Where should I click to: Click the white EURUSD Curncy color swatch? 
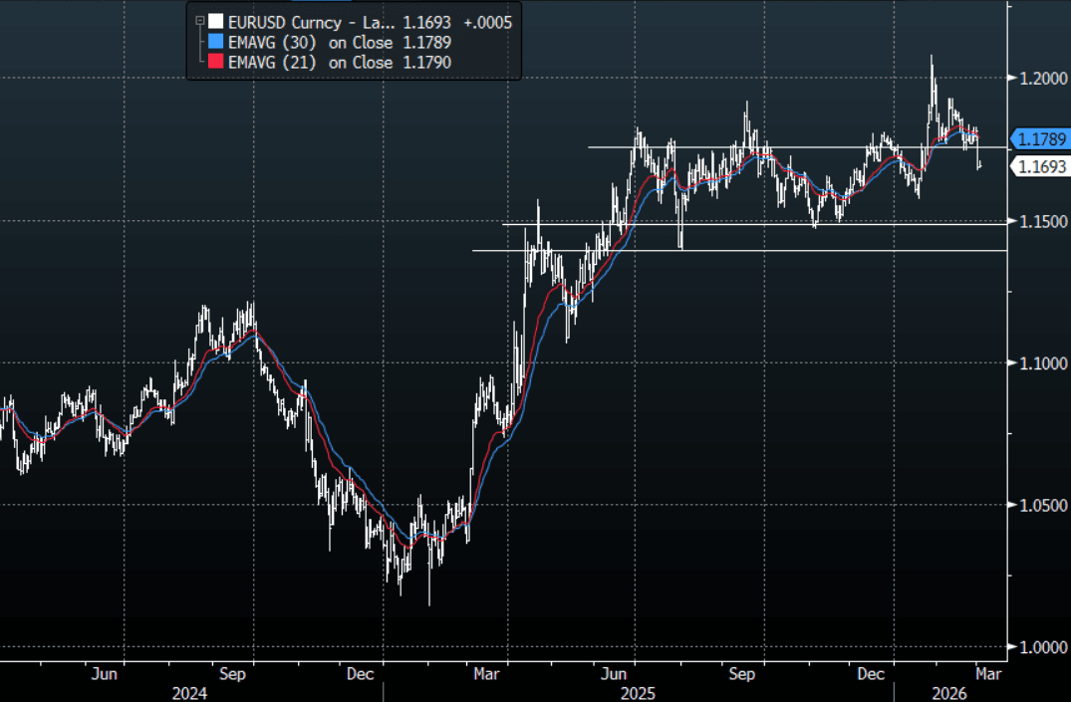[x=215, y=22]
